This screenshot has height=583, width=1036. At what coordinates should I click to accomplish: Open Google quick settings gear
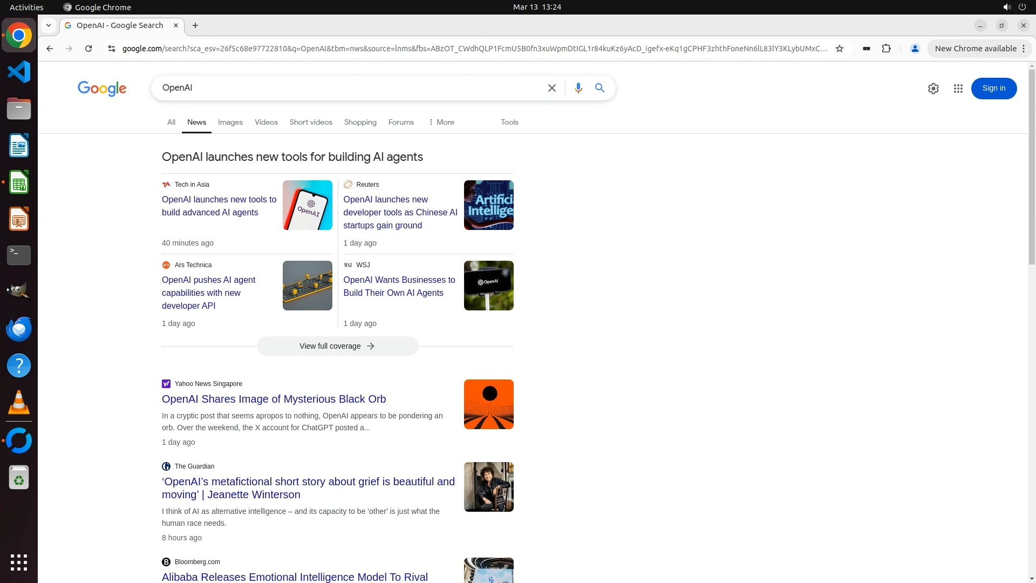(933, 89)
